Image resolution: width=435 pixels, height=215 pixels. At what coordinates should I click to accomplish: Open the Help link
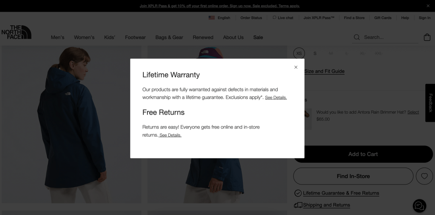[x=405, y=18]
